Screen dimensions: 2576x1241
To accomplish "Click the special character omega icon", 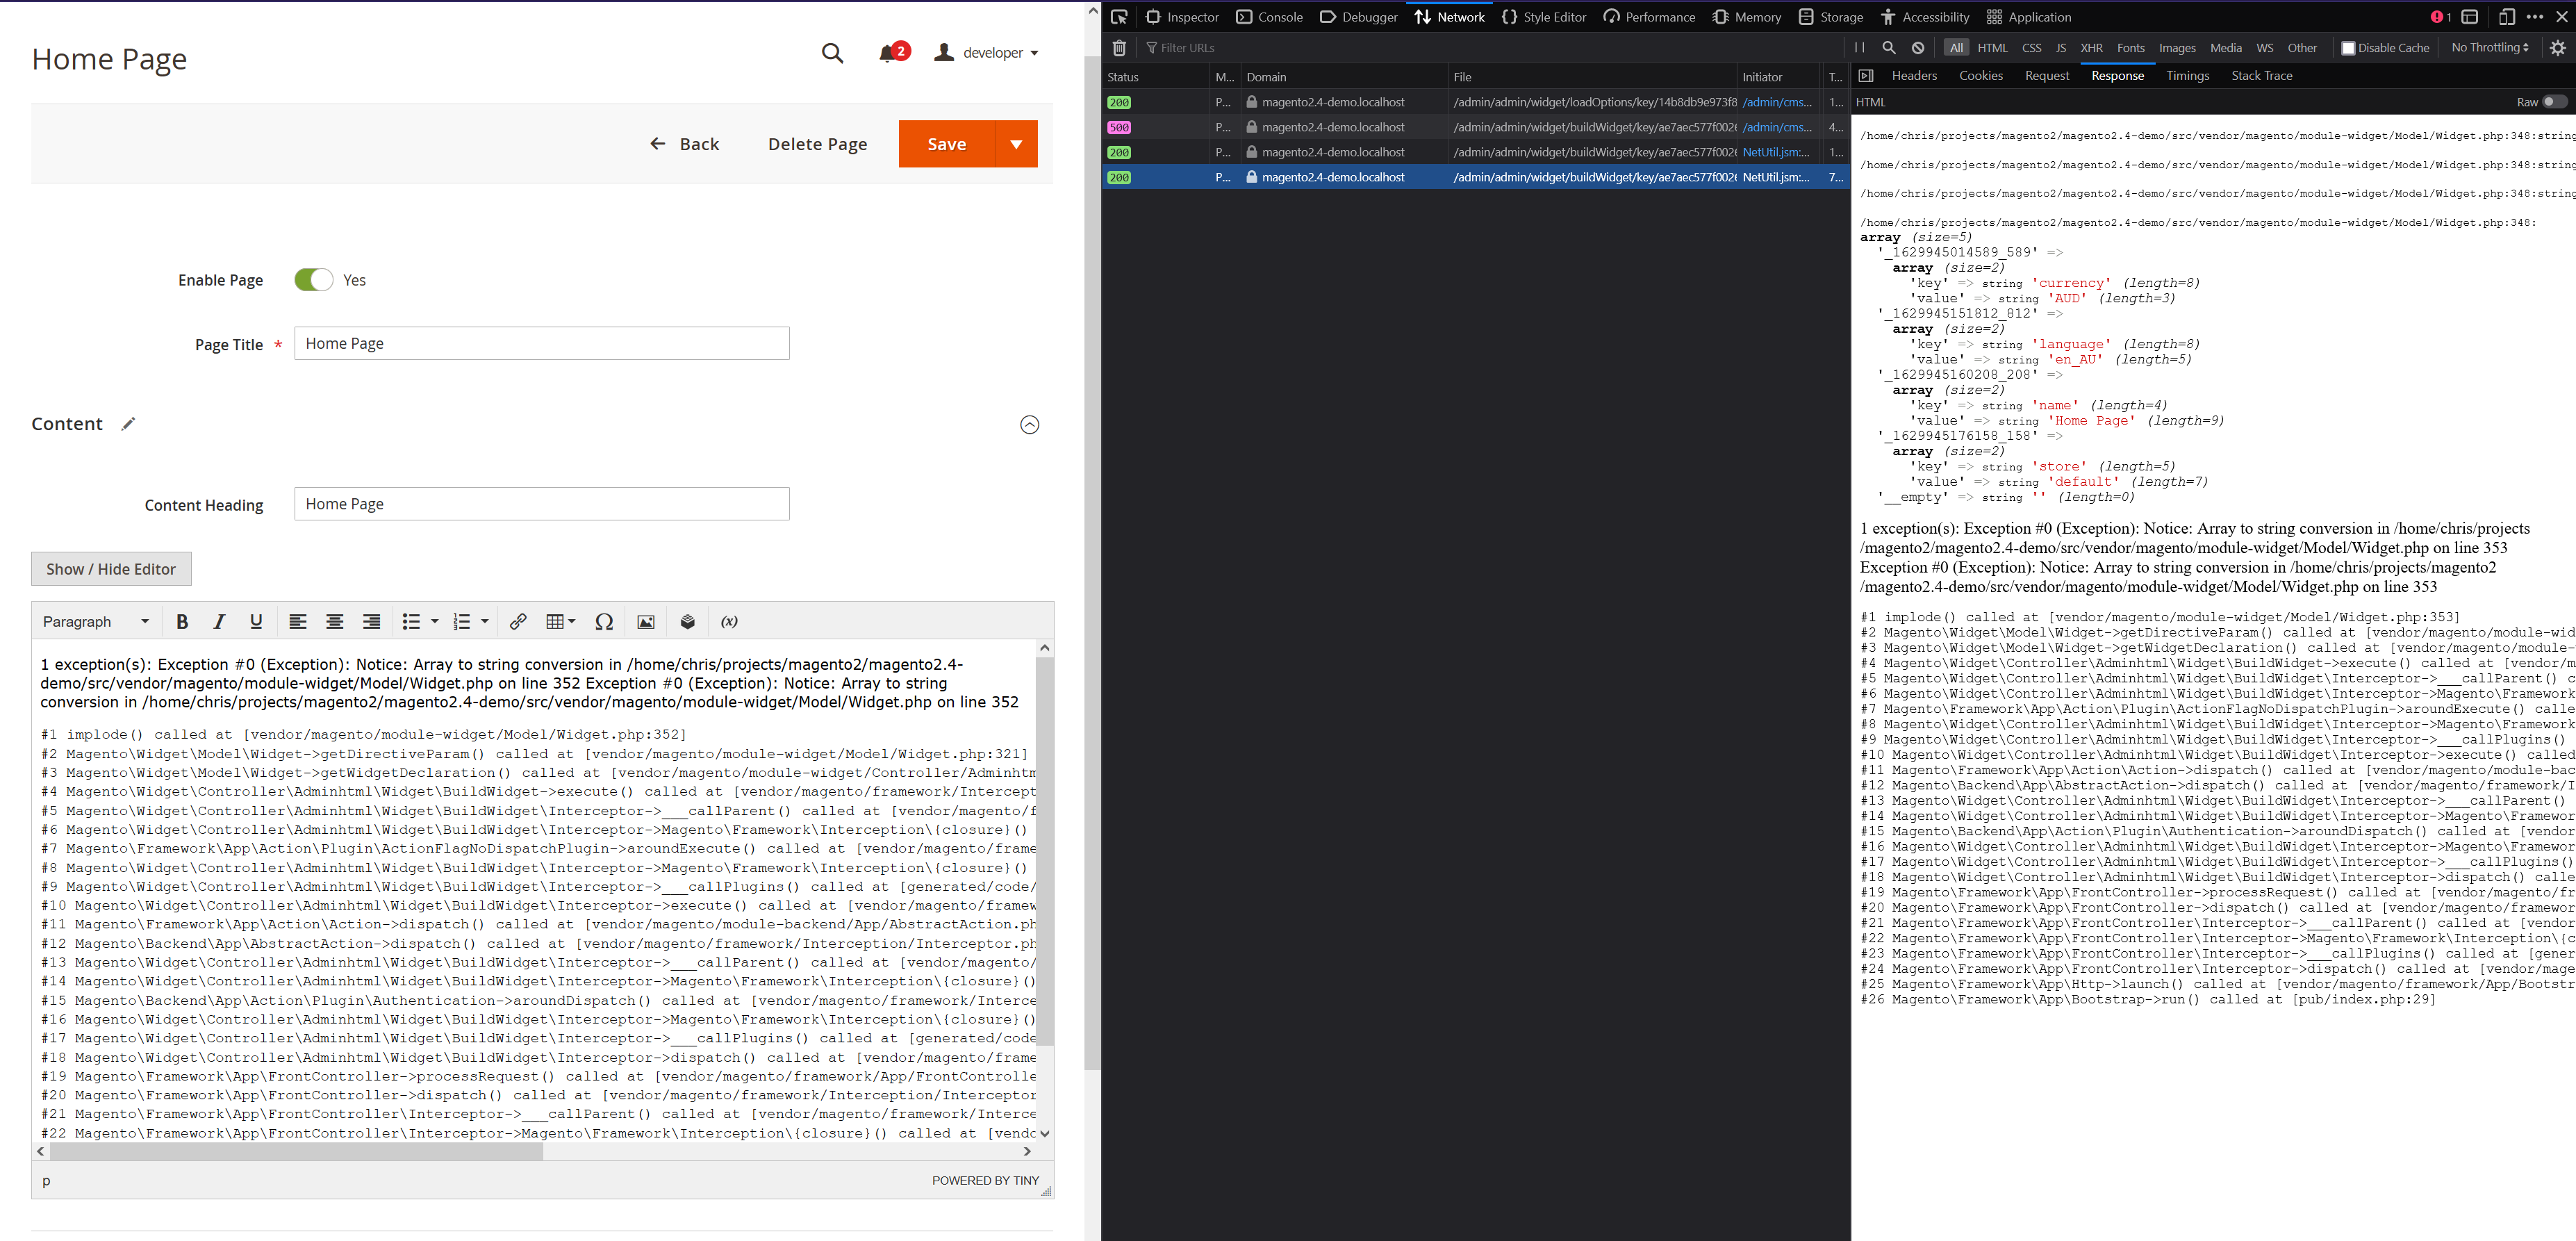I will coord(604,622).
